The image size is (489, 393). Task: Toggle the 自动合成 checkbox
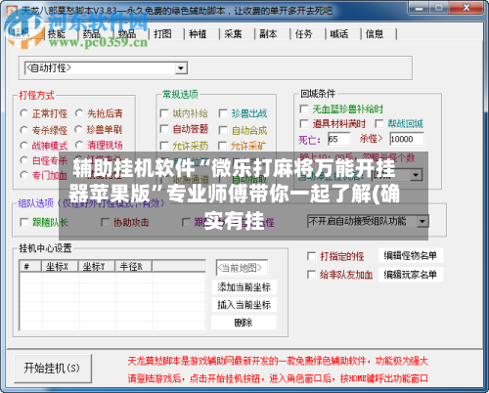tap(223, 130)
